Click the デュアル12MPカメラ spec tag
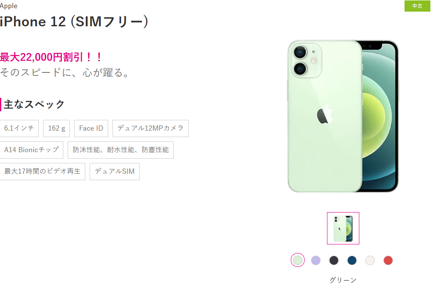Viewport: 436px width, 291px height. coord(150,128)
